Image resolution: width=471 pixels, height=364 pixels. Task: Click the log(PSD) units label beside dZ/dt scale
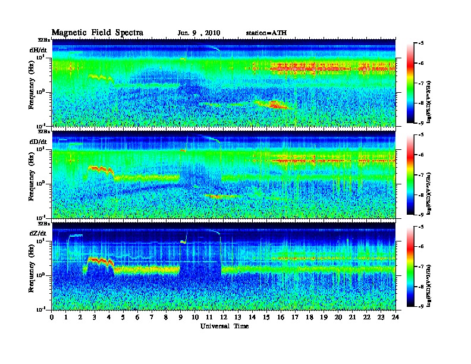click(429, 285)
